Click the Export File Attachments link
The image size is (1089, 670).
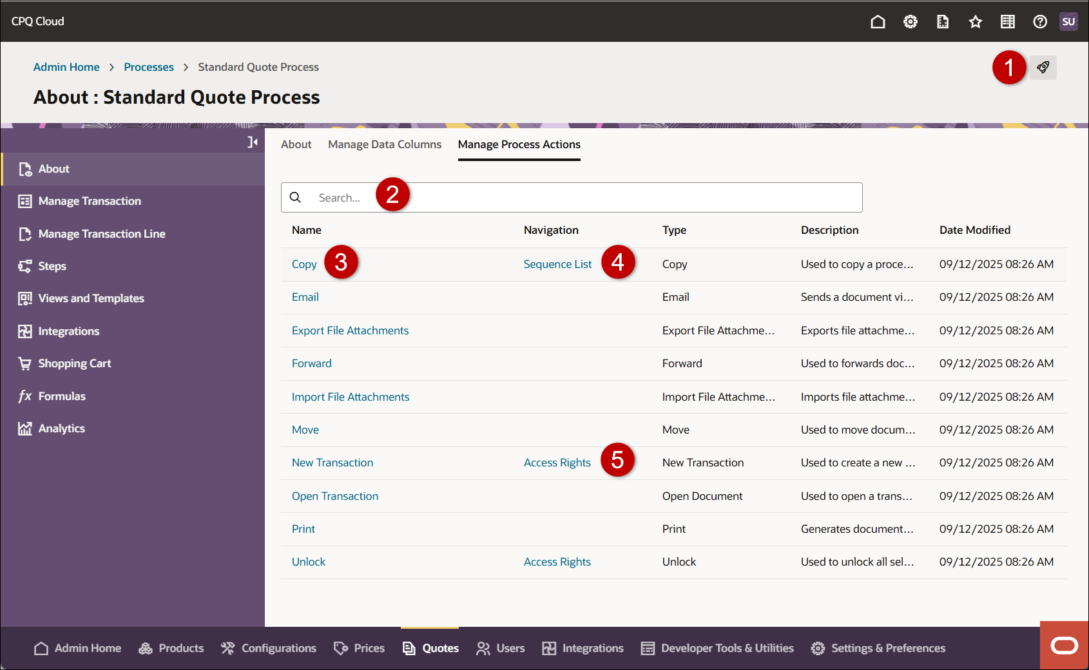pos(350,330)
